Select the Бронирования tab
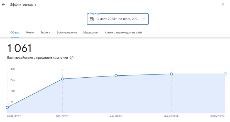Image resolution: width=230 pixels, height=122 pixels. (67, 33)
